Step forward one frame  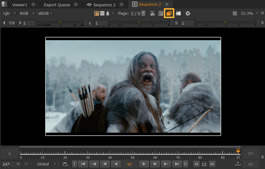pyautogui.click(x=155, y=164)
